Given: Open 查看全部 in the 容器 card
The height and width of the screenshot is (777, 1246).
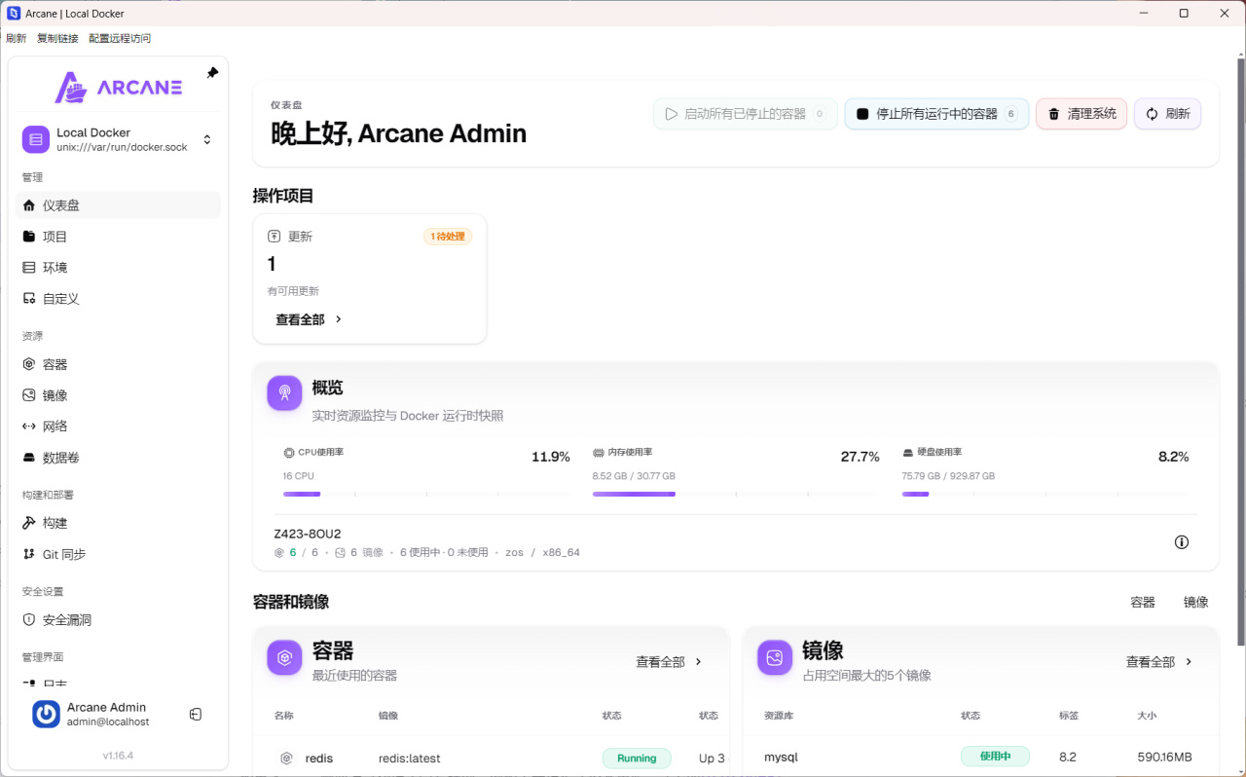Looking at the screenshot, I should (670, 662).
